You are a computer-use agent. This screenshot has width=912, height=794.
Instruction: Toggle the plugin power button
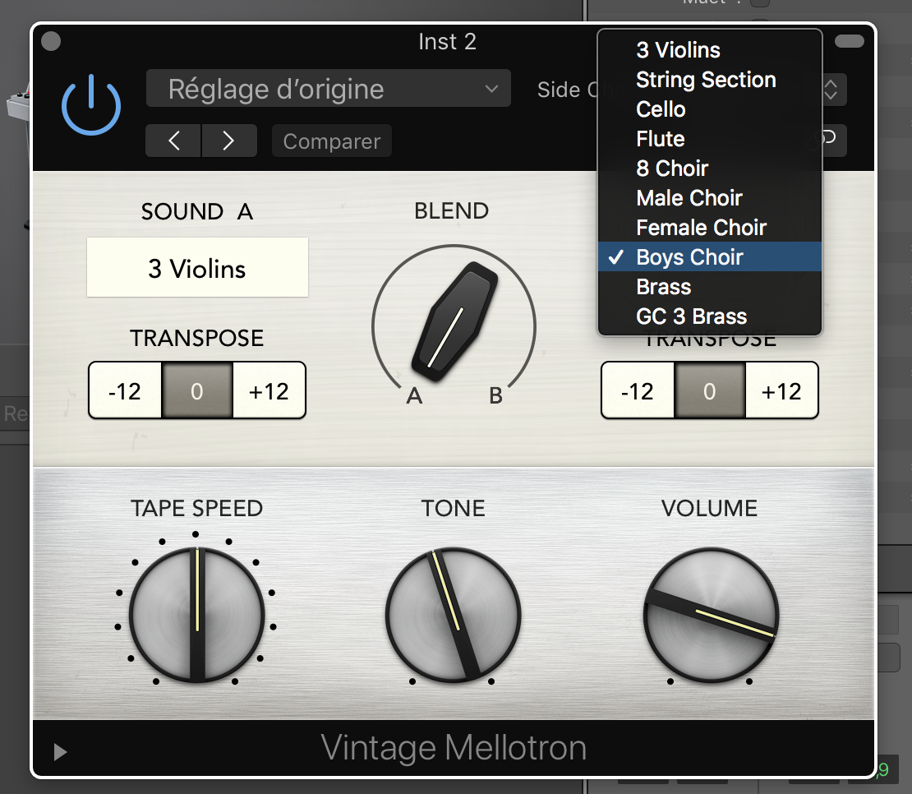91,105
